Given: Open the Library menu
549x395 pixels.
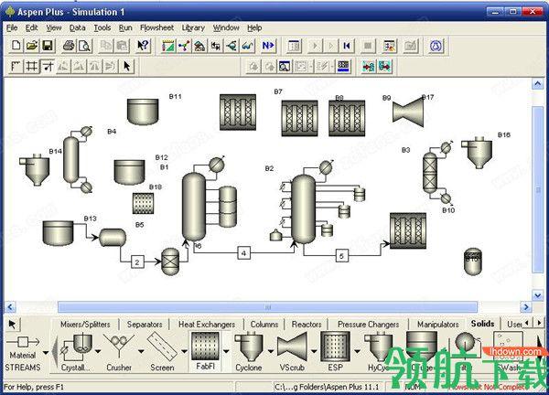Looking at the screenshot, I should click(x=193, y=27).
